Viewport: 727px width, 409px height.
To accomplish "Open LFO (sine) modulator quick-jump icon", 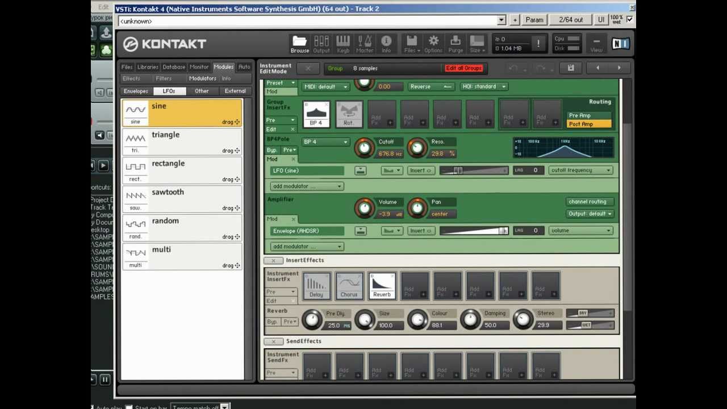I will pyautogui.click(x=360, y=170).
